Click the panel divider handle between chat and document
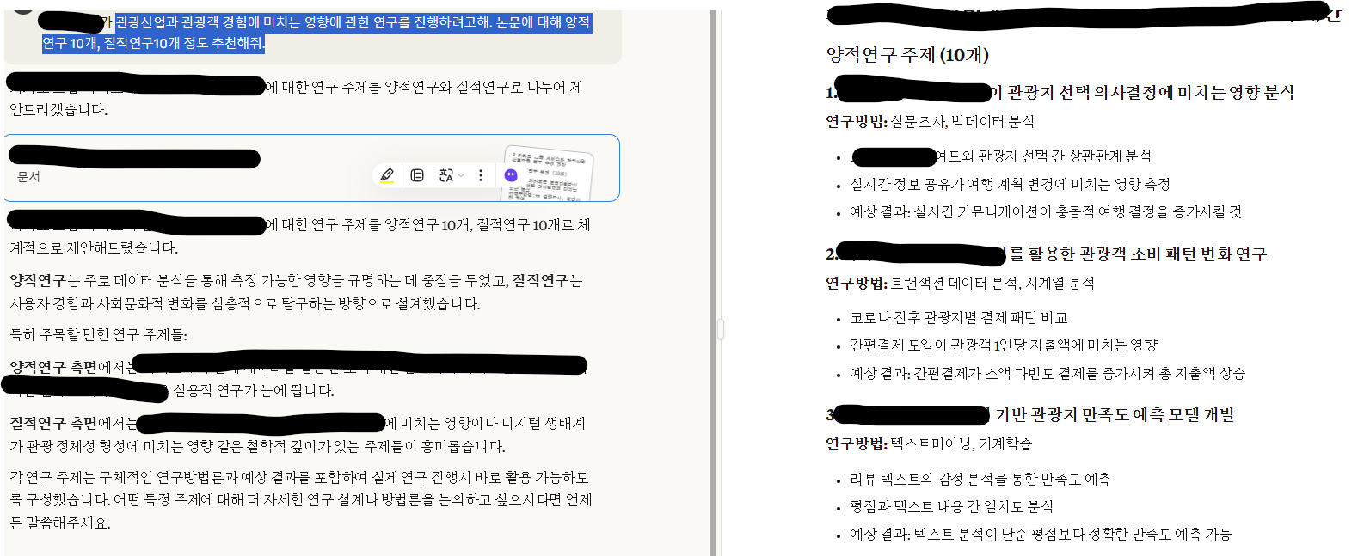Screen dimensions: 1364x556 click(721, 329)
